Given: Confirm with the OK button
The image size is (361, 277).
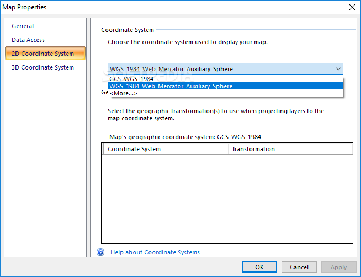Looking at the screenshot, I should tap(259, 267).
